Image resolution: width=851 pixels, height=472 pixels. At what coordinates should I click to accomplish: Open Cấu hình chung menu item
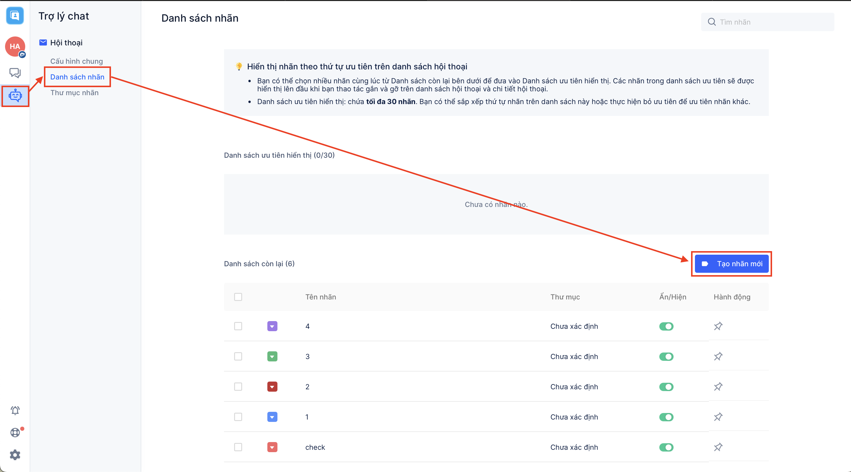76,61
